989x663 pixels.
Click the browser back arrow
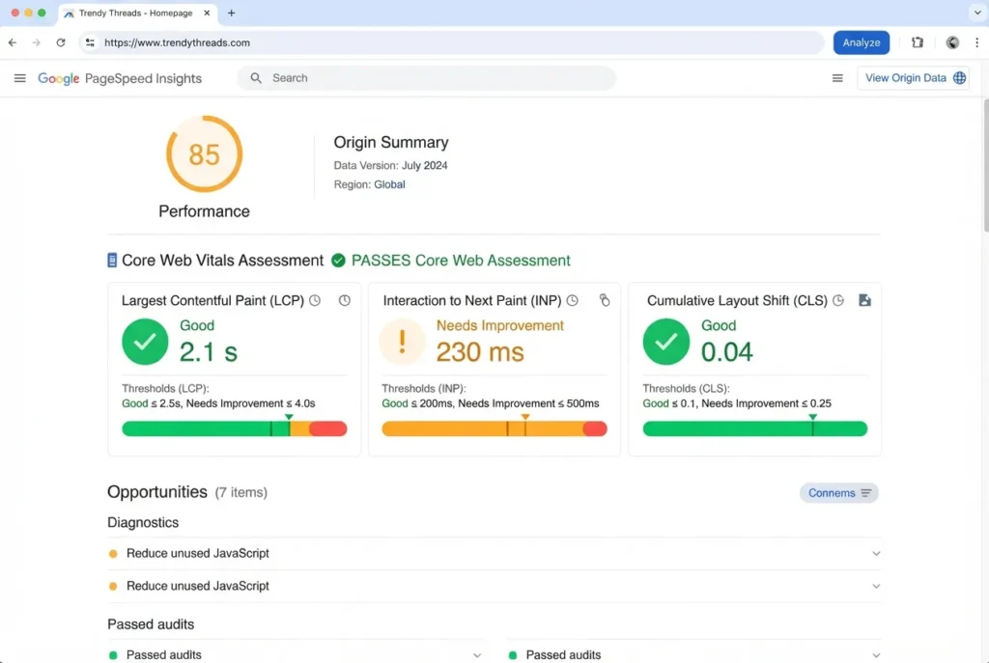13,42
